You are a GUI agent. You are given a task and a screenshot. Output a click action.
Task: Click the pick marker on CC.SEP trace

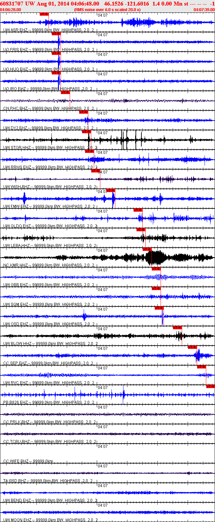click(193, 347)
